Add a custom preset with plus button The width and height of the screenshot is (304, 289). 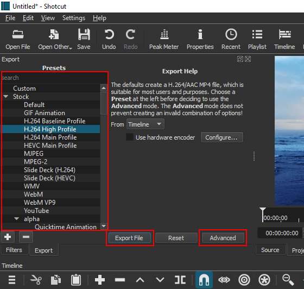8,237
